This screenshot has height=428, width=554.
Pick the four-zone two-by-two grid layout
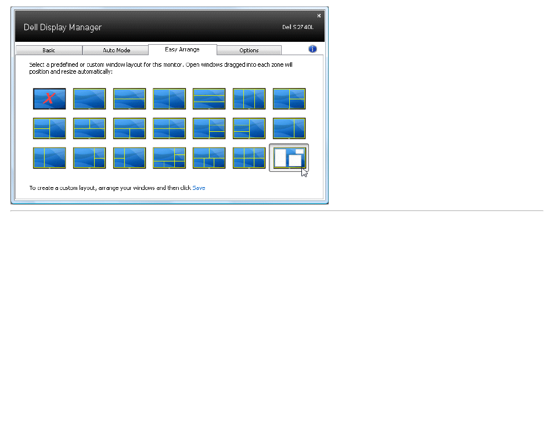coord(169,128)
